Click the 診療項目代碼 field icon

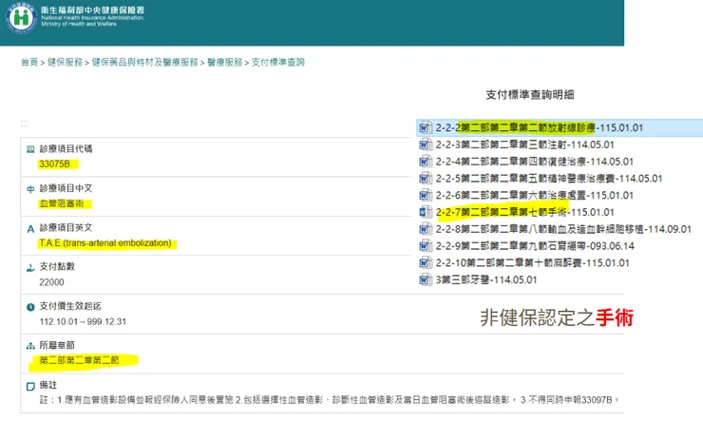30,149
